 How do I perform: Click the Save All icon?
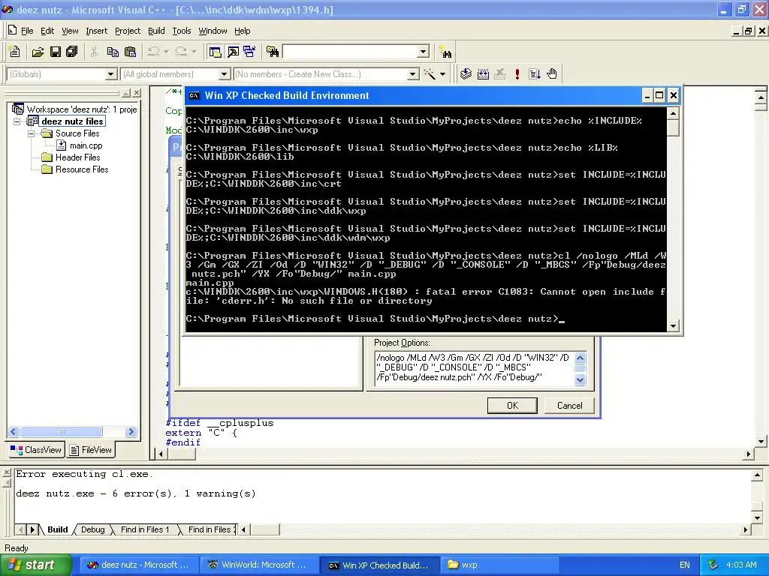point(72,52)
